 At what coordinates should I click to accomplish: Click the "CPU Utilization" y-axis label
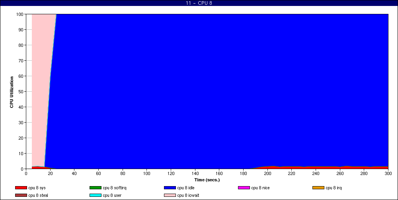12,92
